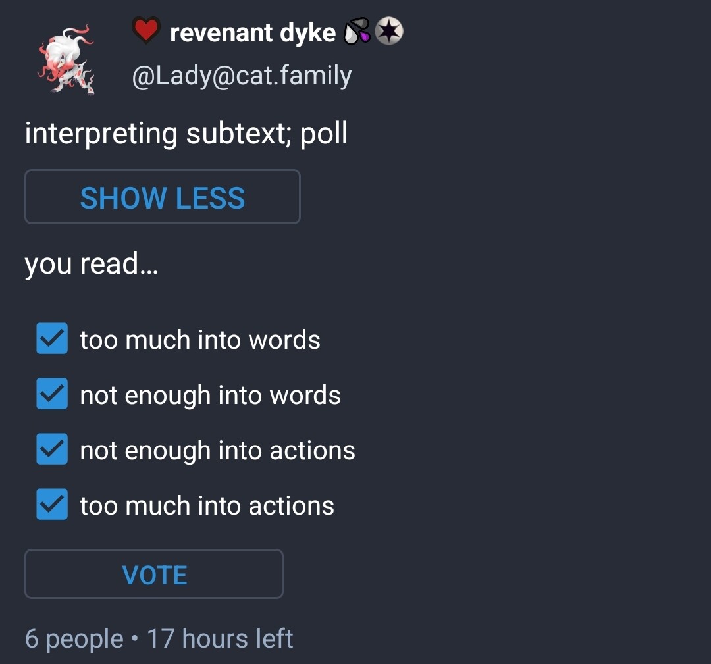Click the purple star circle emoji

point(388,32)
